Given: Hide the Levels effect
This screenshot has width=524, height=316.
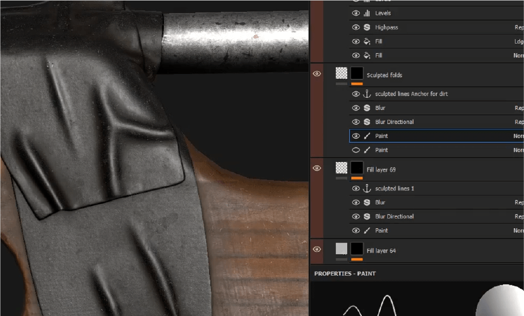Looking at the screenshot, I should click(356, 13).
